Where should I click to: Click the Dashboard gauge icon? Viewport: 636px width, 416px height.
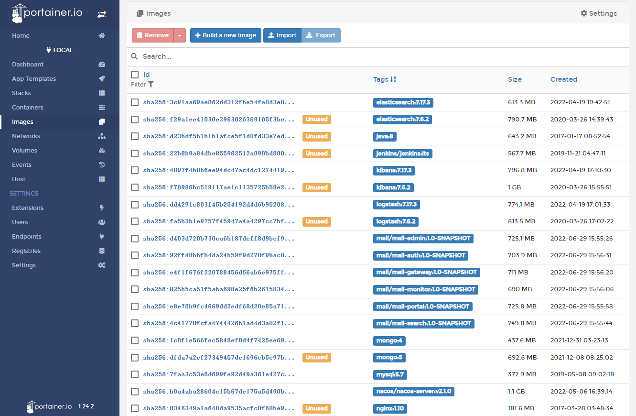(102, 65)
